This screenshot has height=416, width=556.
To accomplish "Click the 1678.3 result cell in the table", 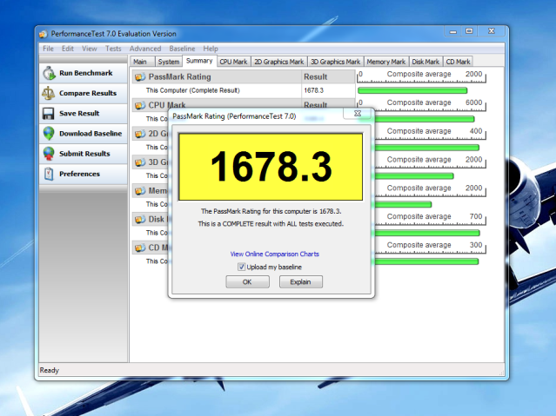I will pos(313,90).
